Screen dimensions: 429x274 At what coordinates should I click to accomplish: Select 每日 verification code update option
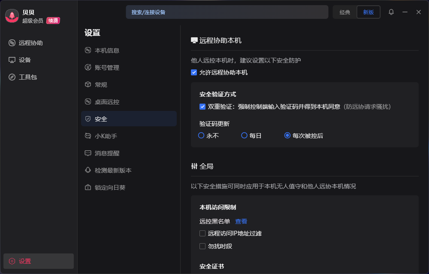244,135
